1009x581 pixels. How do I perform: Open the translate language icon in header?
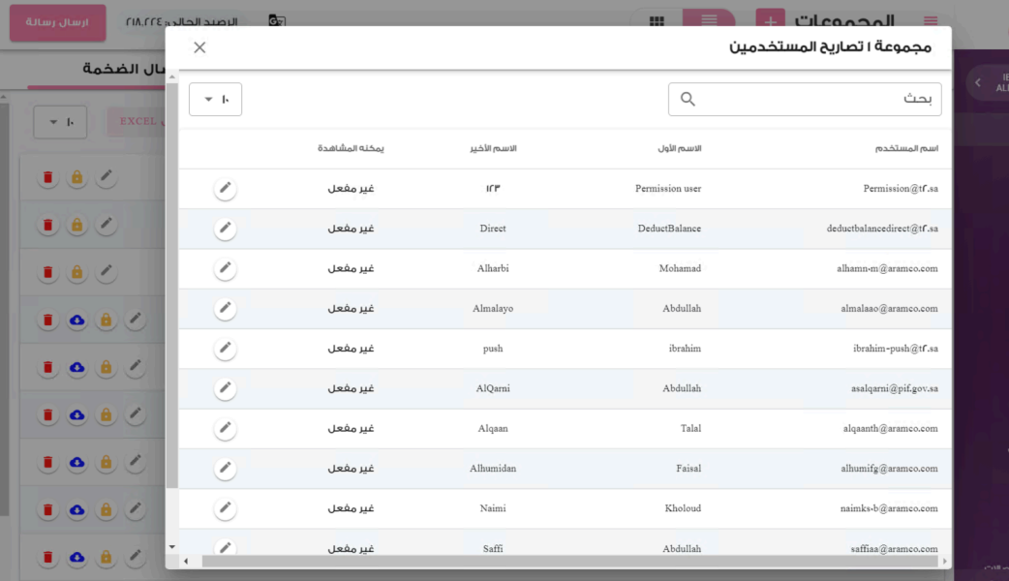tap(277, 21)
